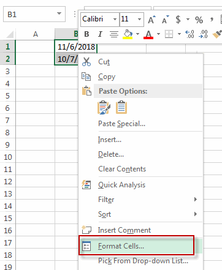The width and height of the screenshot is (222, 270).
Task: Click the Quick Analysis icon
Action: click(86, 185)
